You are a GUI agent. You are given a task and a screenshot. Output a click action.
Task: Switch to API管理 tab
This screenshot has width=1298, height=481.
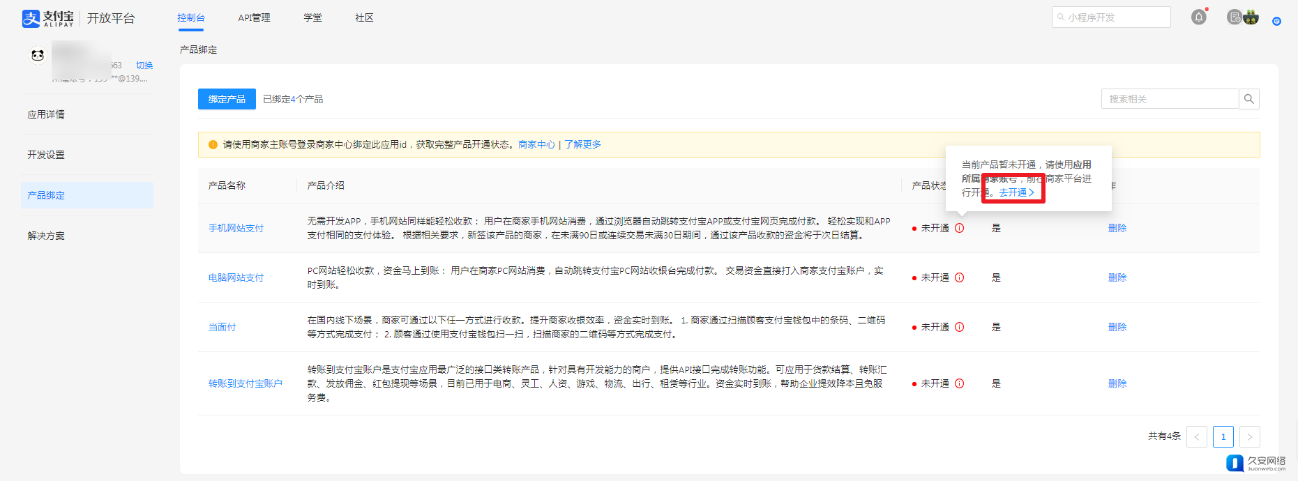[x=254, y=17]
